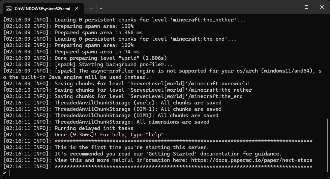Click the cmd terminal icon in the tab
The width and height of the screenshot is (330, 179).
pyautogui.click(x=9, y=9)
